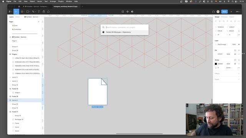
Task: Select the Frame tool
Action: tap(22, 11)
